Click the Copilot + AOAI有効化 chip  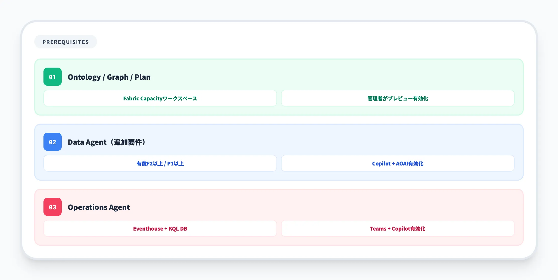click(x=398, y=163)
